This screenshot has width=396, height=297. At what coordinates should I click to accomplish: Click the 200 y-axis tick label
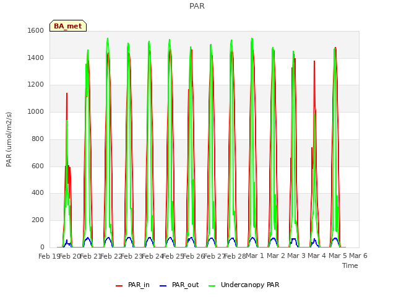[38, 220]
